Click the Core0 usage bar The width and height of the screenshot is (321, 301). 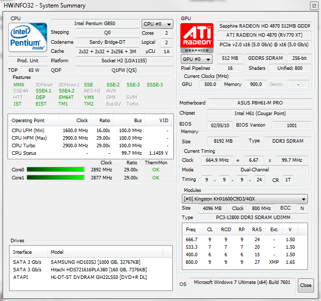(56, 169)
